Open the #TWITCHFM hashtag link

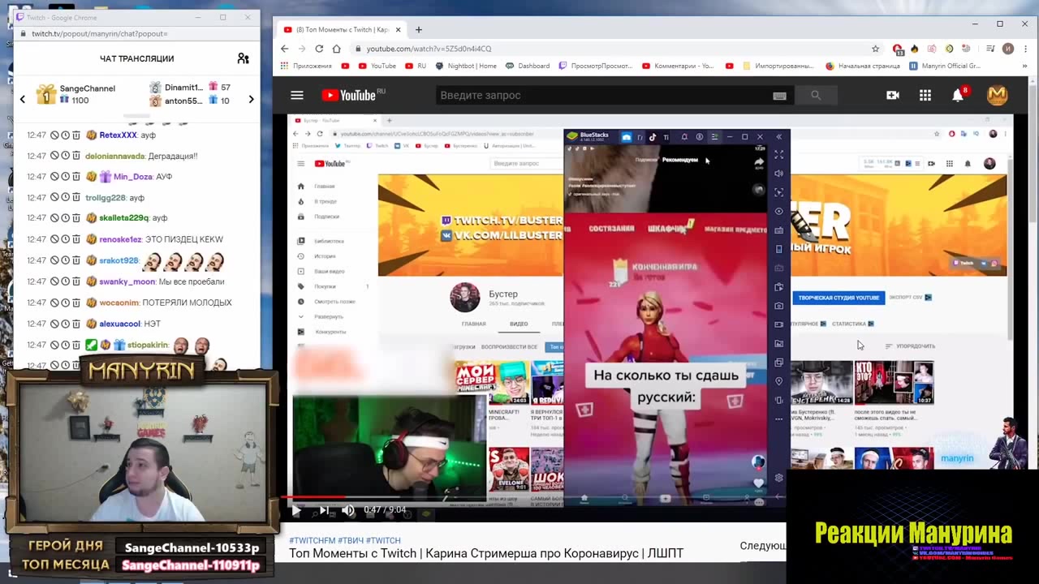pyautogui.click(x=312, y=540)
